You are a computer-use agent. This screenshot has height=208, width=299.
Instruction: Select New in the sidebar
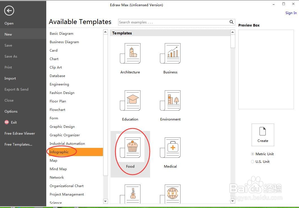[23, 34]
